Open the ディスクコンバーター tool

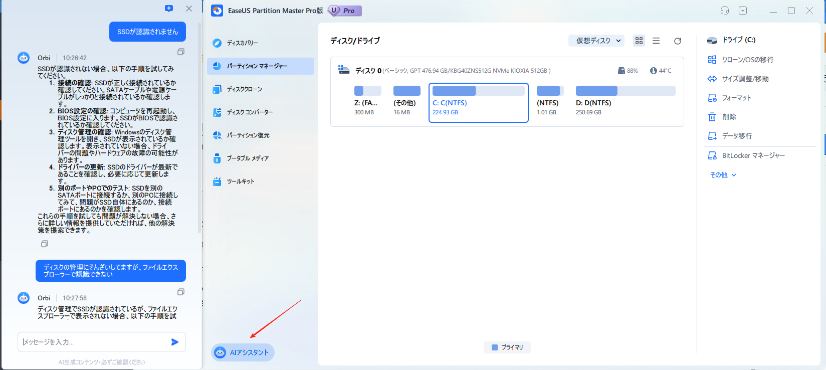pyautogui.click(x=250, y=112)
